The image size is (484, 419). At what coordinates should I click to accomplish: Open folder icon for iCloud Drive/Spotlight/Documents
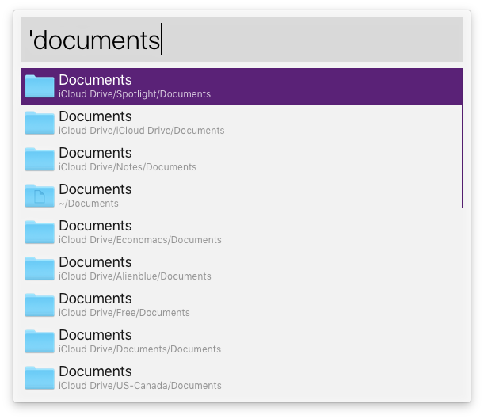[40, 86]
